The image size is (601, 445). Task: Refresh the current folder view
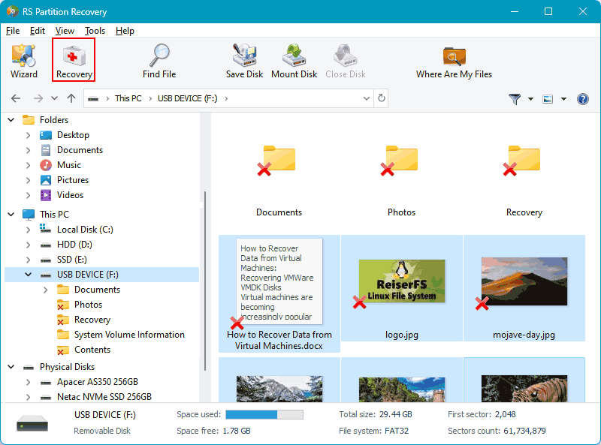[381, 98]
